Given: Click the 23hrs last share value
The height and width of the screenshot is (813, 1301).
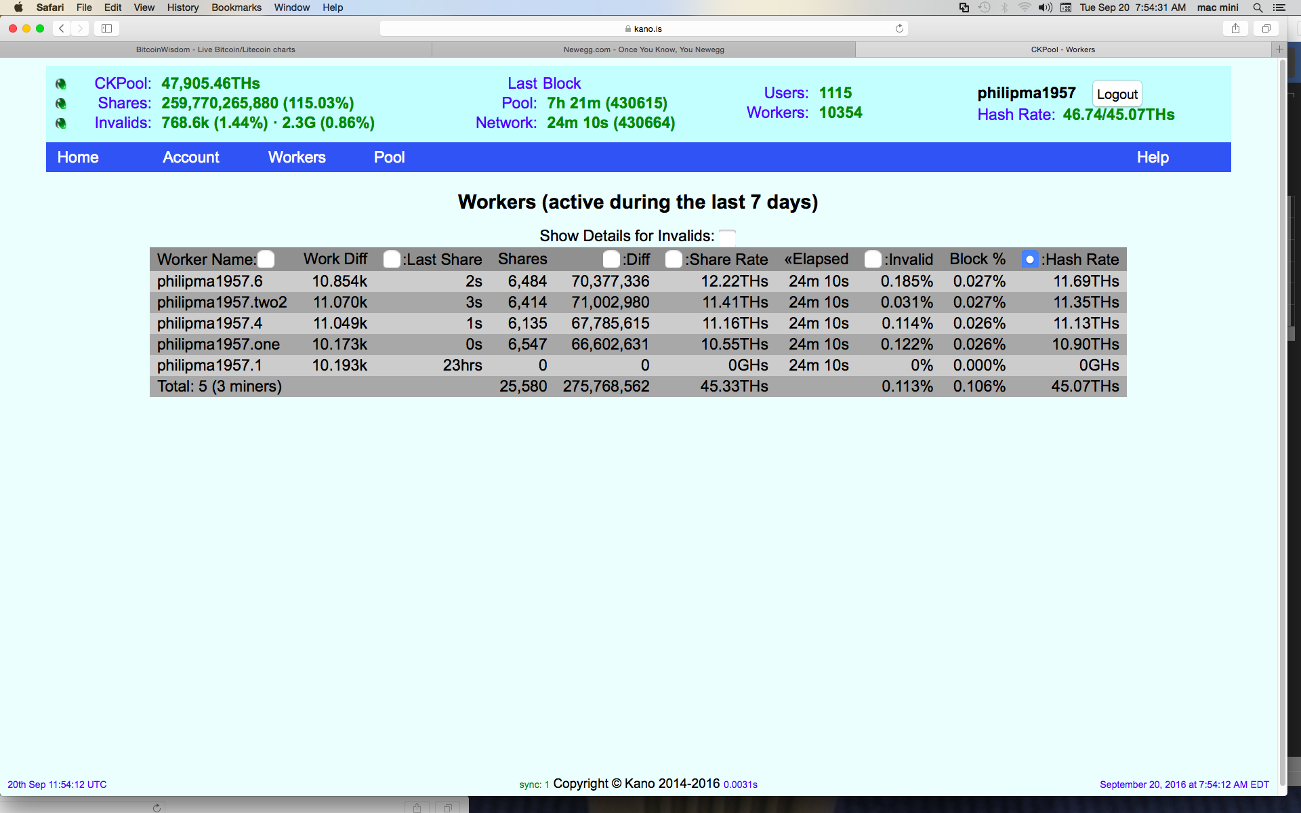Looking at the screenshot, I should 462,365.
